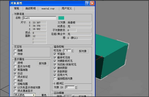
Task: Click the 顶点 count value 8
Action: (x=39, y=33)
